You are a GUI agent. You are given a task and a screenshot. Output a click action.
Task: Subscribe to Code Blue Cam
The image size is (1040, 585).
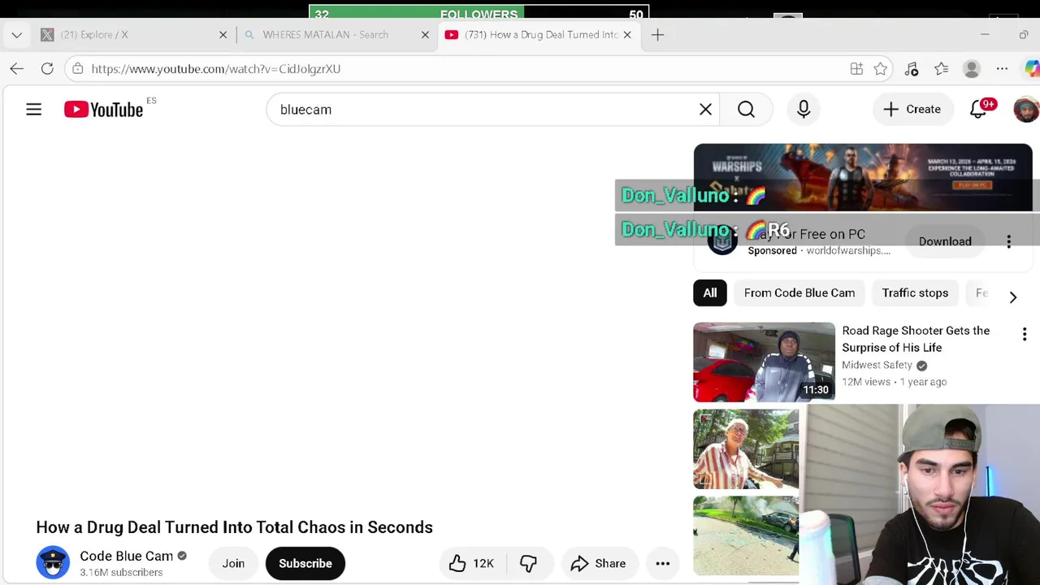(305, 563)
